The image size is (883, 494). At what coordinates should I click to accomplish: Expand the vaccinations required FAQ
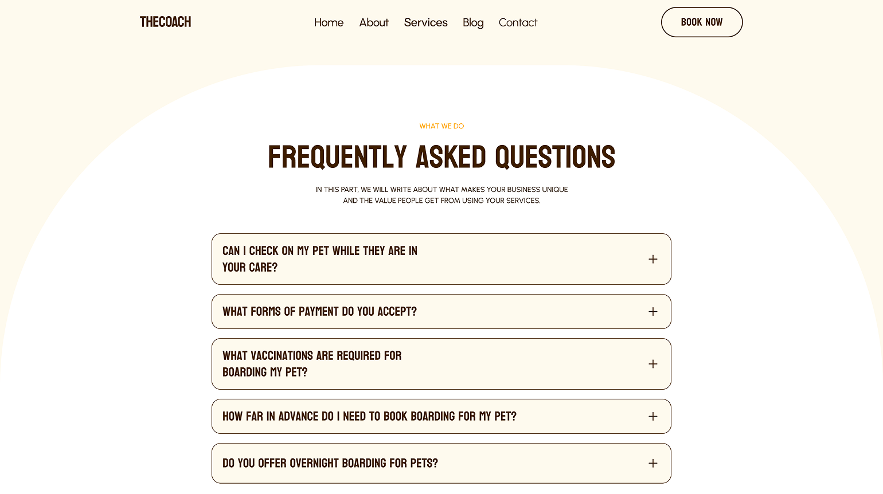[x=442, y=363]
